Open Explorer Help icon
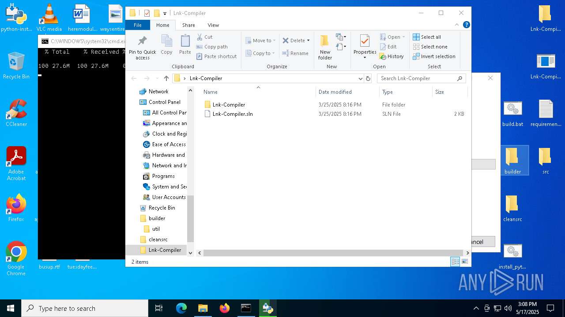Image resolution: width=565 pixels, height=317 pixels. (x=467, y=25)
